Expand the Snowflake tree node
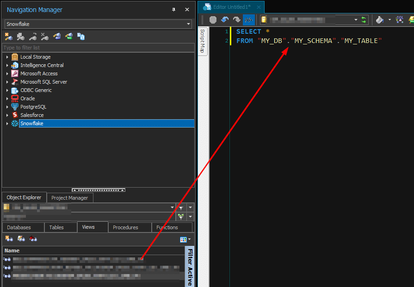414x287 pixels. [7, 123]
